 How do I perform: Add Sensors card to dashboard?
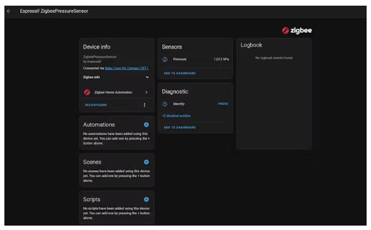click(180, 74)
